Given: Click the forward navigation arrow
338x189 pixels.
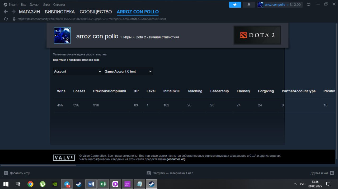Looking at the screenshot, I should point(13,12).
